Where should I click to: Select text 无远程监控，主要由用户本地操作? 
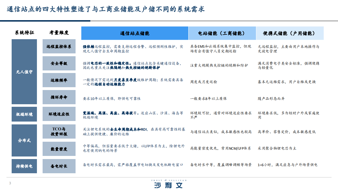[x=288, y=49]
